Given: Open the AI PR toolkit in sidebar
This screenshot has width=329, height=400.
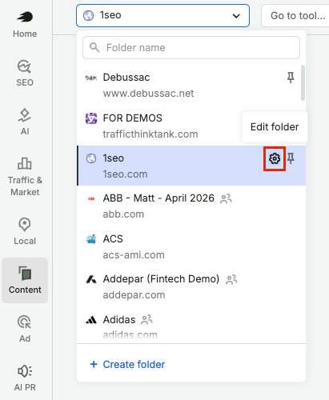Looking at the screenshot, I should tap(25, 378).
